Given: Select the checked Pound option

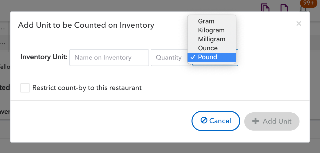Looking at the screenshot, I should (212, 57).
